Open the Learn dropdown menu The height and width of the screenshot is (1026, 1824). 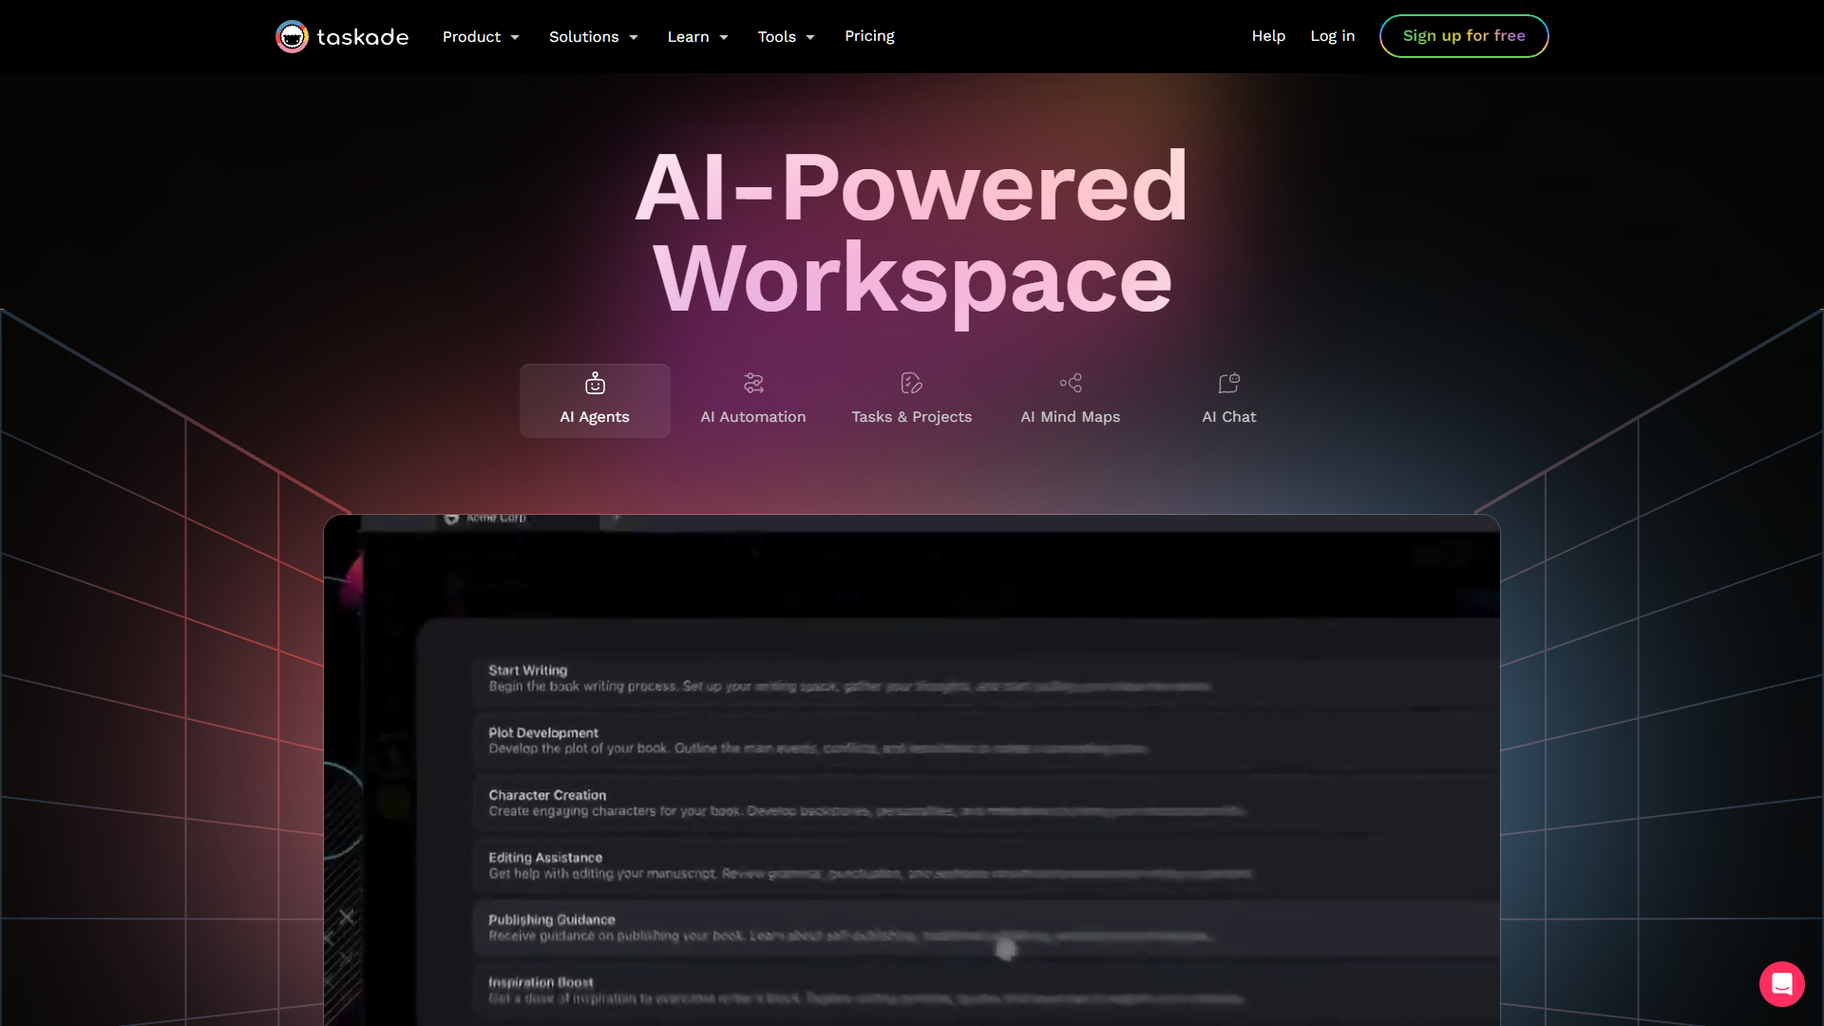tap(697, 37)
